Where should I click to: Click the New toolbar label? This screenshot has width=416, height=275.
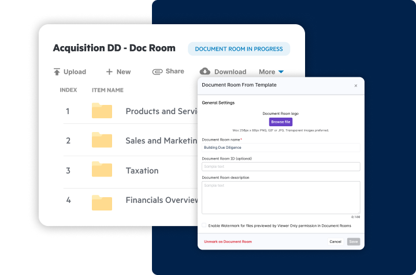tap(124, 71)
